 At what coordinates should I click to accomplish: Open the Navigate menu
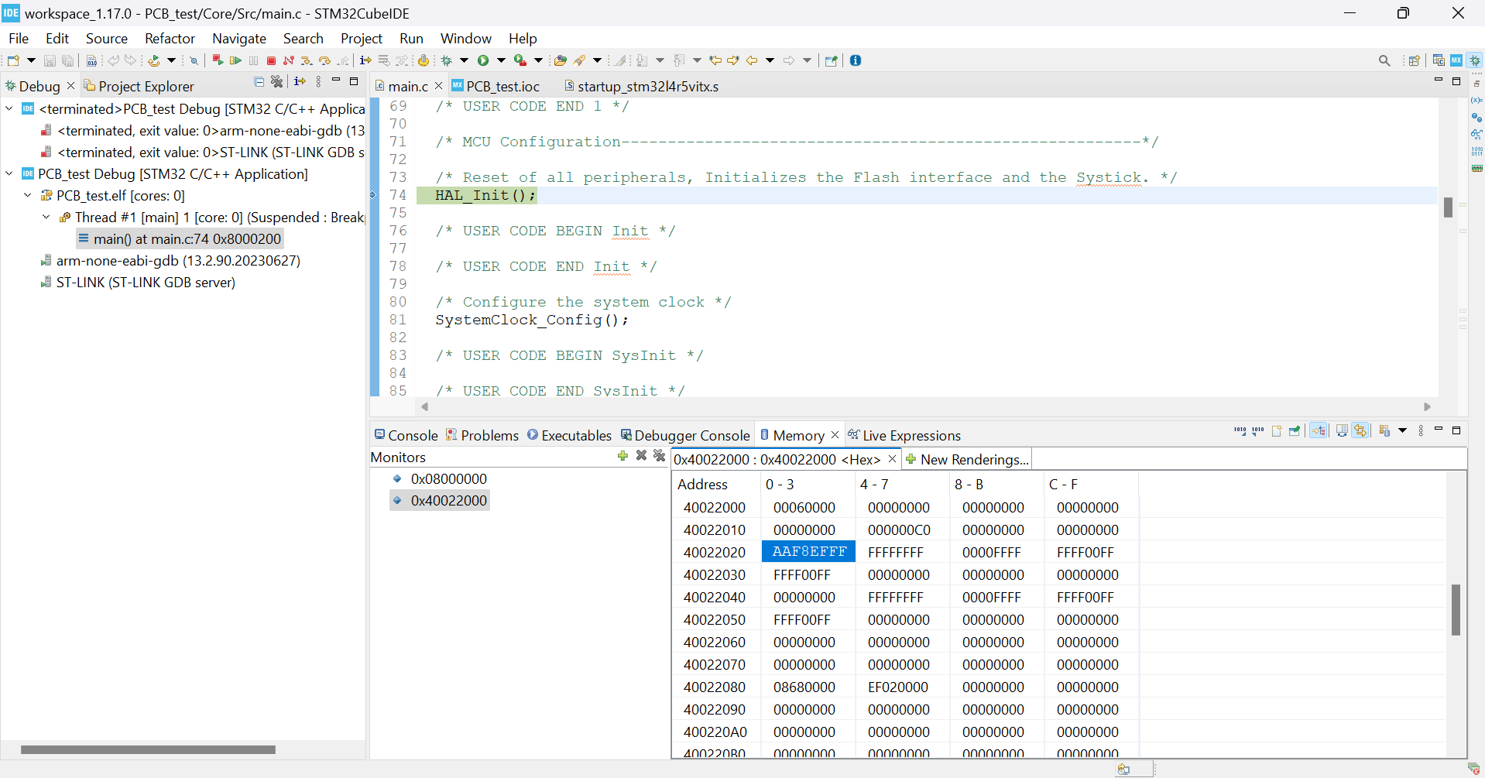239,39
